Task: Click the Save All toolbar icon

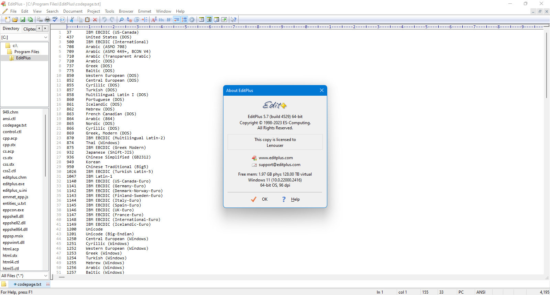Action: pos(30,20)
